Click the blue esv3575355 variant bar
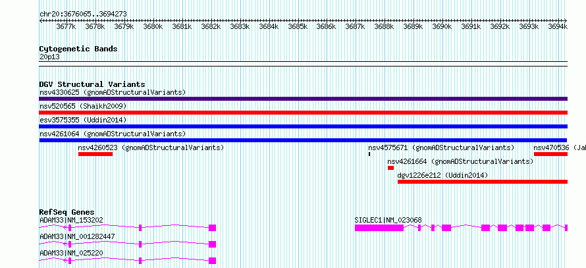The image size is (586, 268). 303,126
